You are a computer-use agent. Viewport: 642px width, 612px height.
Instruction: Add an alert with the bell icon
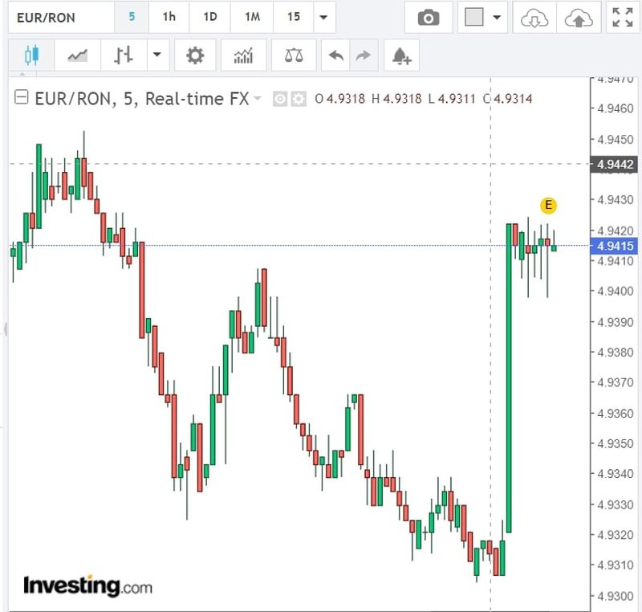click(x=401, y=55)
